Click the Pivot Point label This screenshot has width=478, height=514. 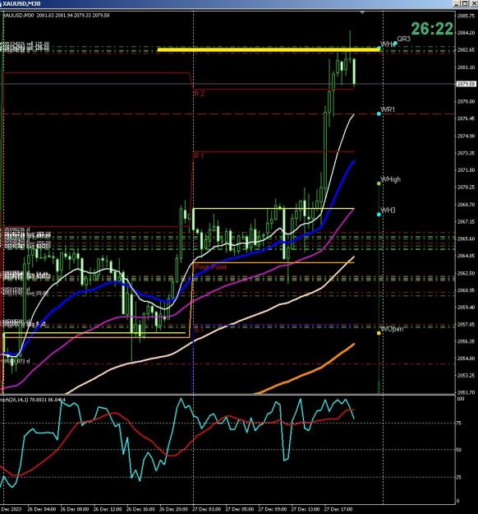[x=210, y=266]
